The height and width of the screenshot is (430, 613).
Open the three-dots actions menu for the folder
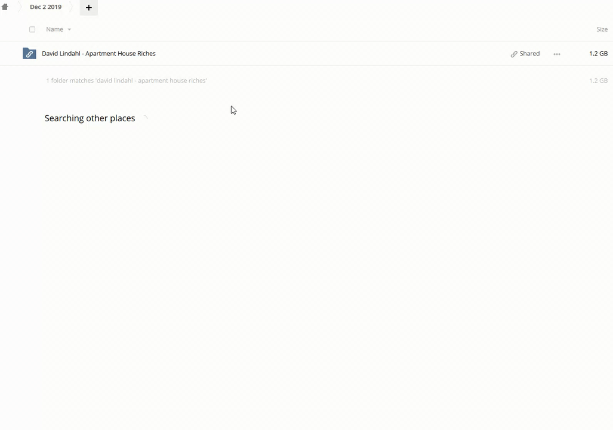coord(557,54)
